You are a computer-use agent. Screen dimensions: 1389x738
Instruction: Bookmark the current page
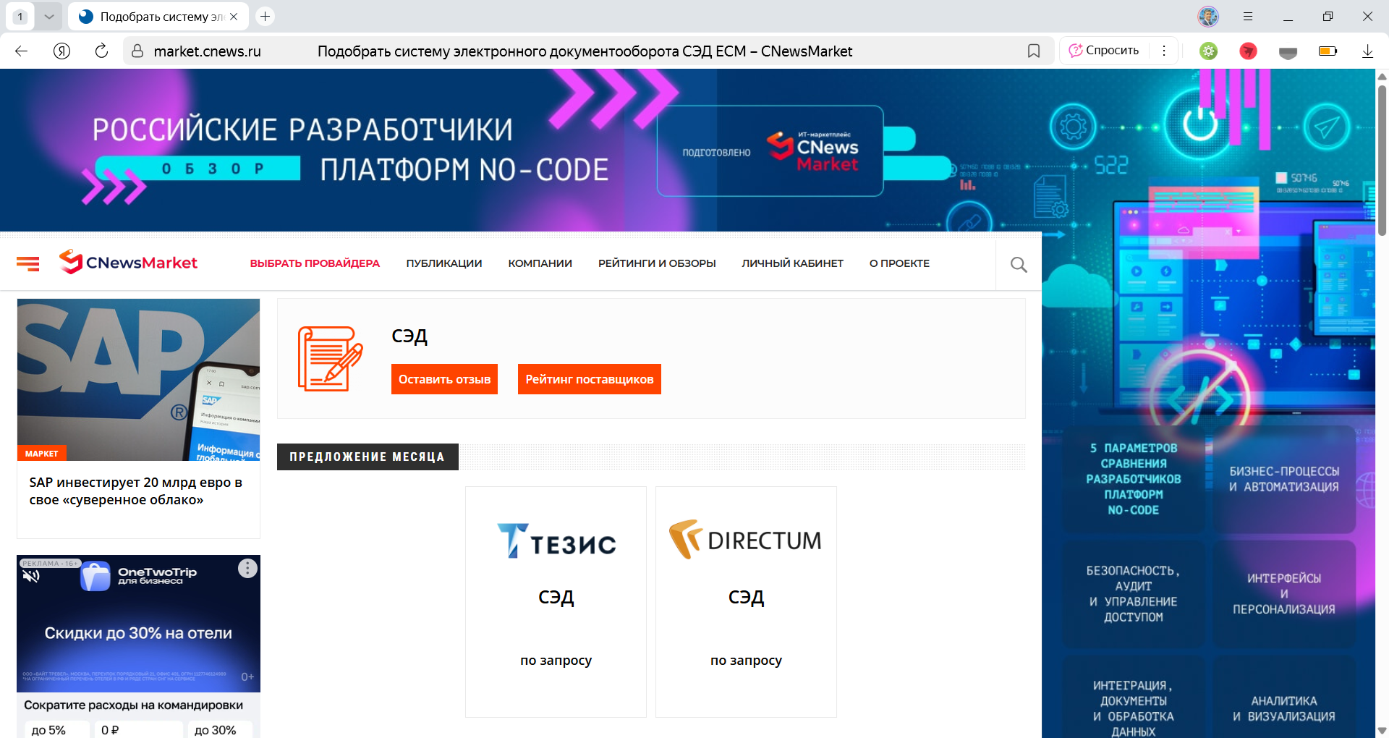(1034, 51)
